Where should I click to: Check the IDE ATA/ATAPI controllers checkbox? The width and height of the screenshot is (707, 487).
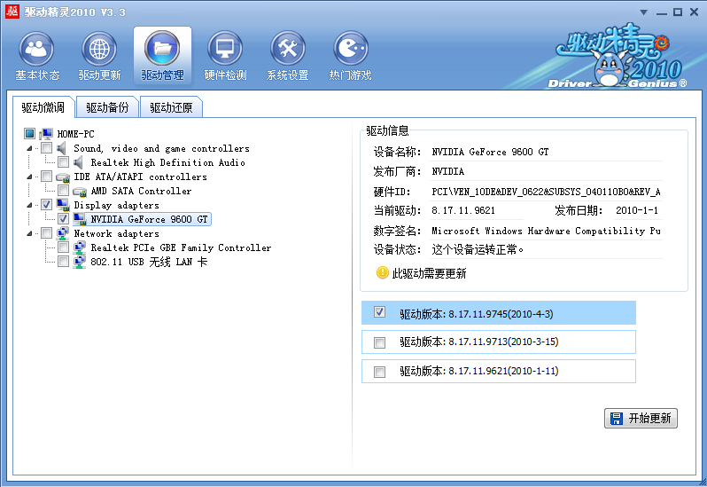click(46, 177)
